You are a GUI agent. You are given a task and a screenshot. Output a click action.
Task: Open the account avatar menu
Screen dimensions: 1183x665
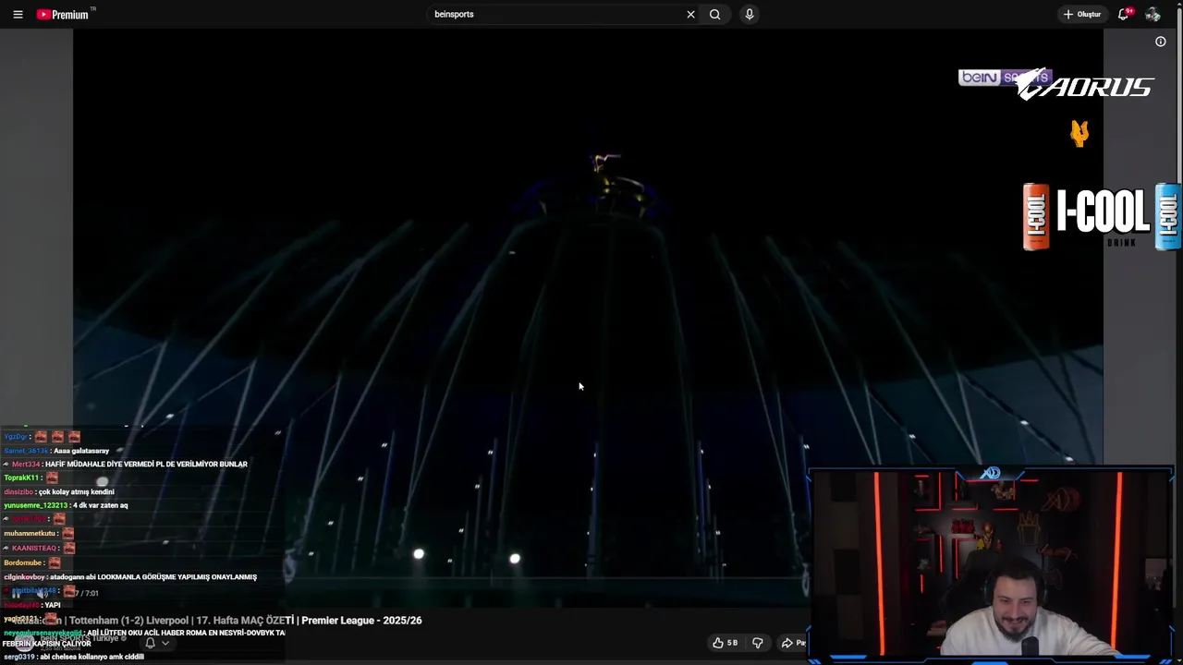click(1153, 15)
